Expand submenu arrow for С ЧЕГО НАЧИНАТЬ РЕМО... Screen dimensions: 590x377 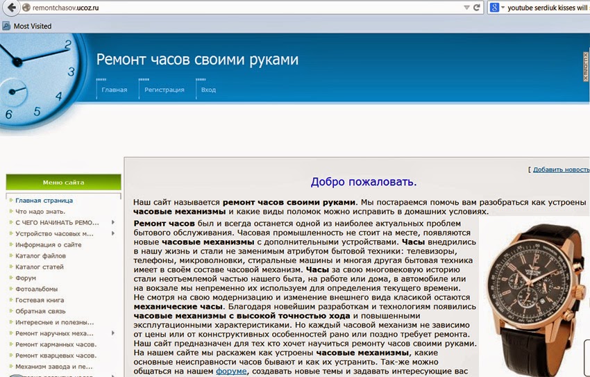pyautogui.click(x=113, y=222)
